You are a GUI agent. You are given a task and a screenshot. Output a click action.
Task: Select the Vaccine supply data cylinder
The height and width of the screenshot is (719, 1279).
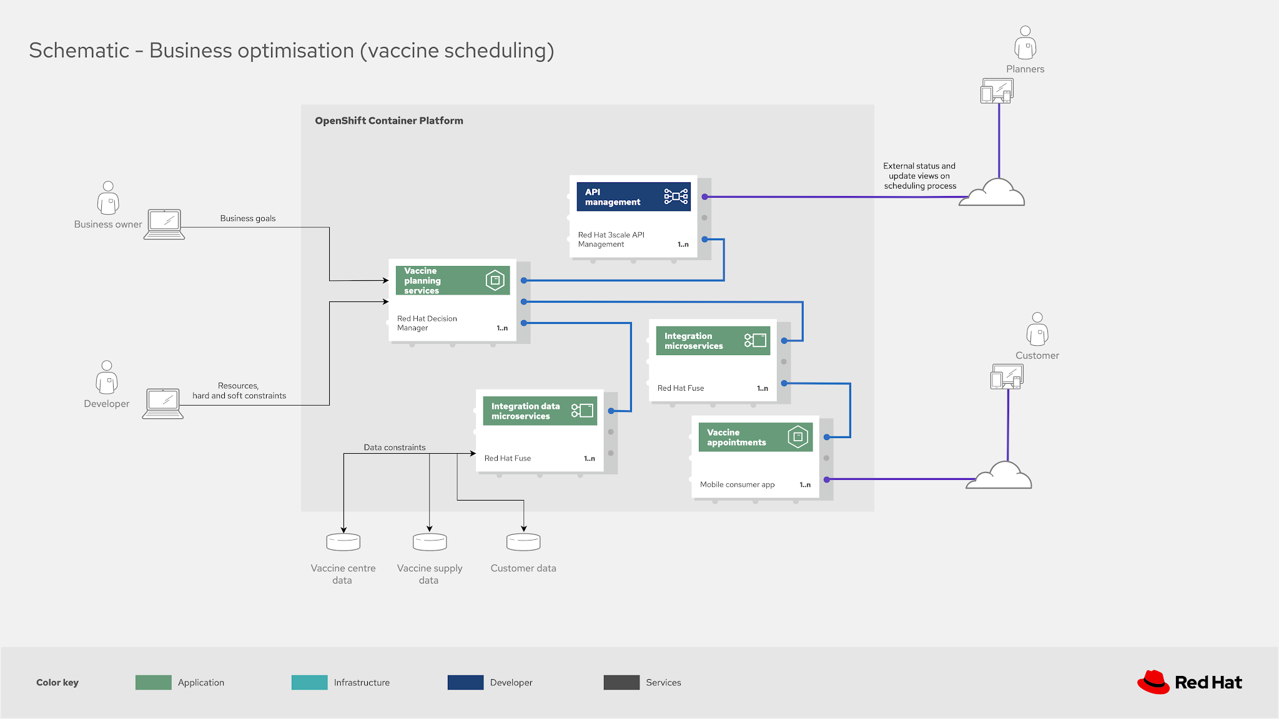429,540
